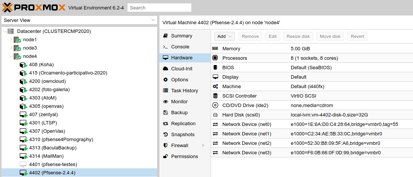This screenshot has width=413, height=177.
Task: Click the node1 server icon
Action: (x=17, y=40)
